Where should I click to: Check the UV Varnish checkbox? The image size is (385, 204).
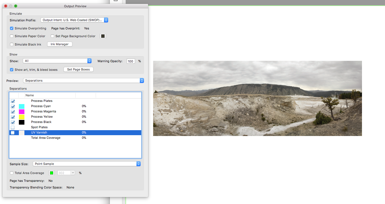[13, 133]
